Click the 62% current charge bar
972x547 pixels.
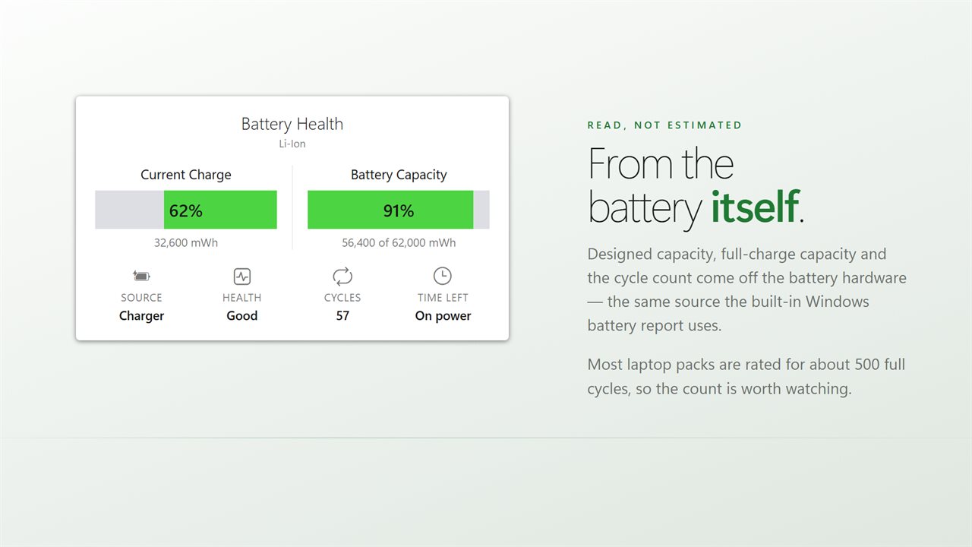186,210
